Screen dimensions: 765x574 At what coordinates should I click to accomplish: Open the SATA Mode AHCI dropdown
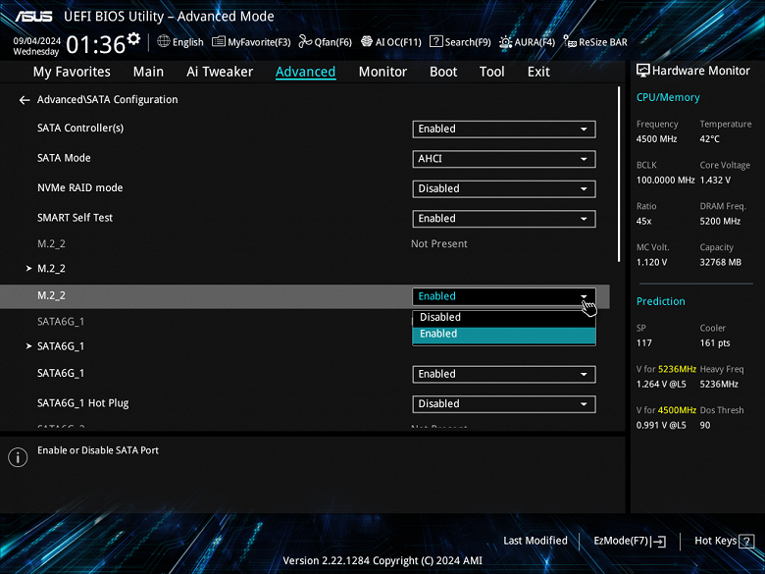pyautogui.click(x=504, y=159)
